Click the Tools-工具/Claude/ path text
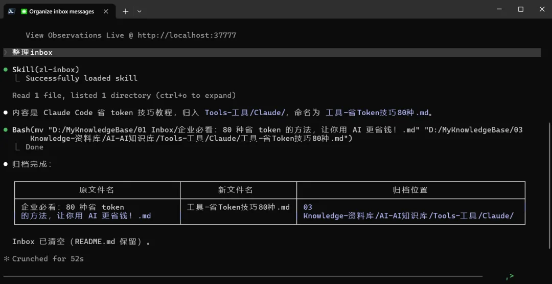552x284 pixels. click(x=245, y=113)
